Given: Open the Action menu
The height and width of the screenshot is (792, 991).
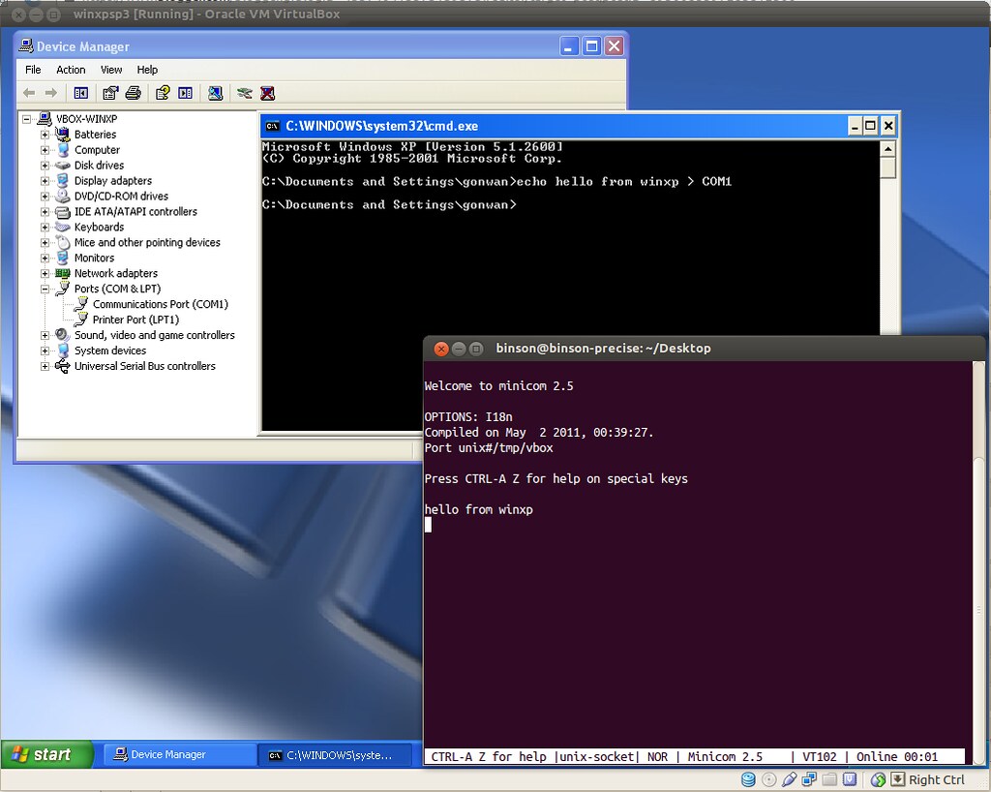Looking at the screenshot, I should point(71,69).
